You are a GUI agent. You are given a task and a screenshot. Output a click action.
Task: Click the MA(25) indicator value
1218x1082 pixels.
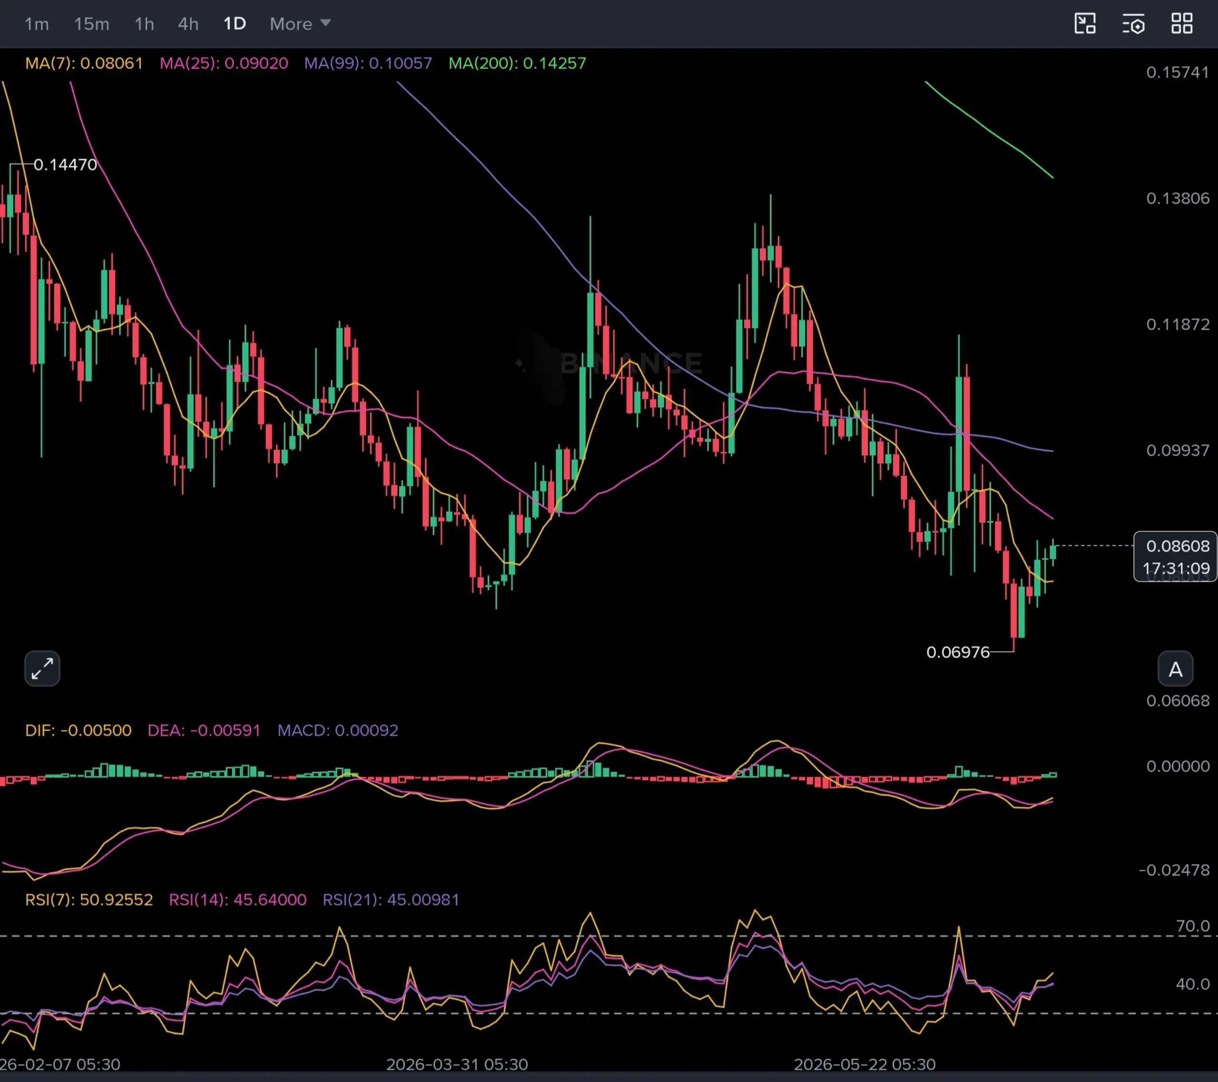click(224, 63)
